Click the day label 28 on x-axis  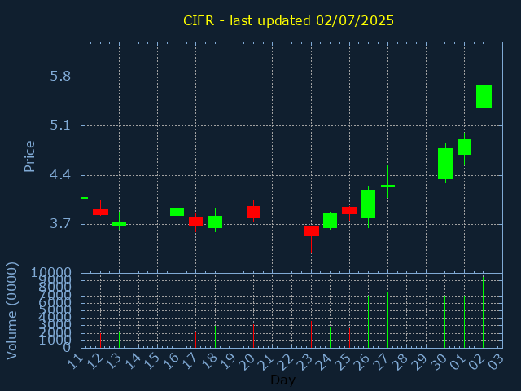pyautogui.click(x=401, y=362)
